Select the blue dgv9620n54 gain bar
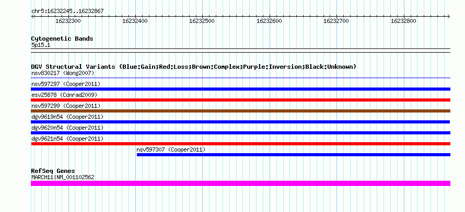The width and height of the screenshot is (465, 212). tap(240, 133)
